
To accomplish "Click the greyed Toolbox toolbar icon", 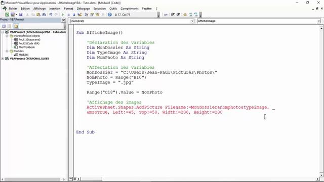I will (103, 15).
